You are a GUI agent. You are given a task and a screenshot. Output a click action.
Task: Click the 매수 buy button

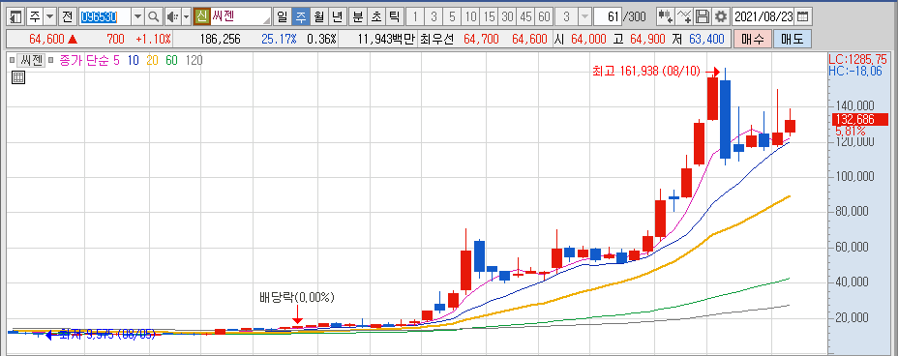pyautogui.click(x=752, y=40)
